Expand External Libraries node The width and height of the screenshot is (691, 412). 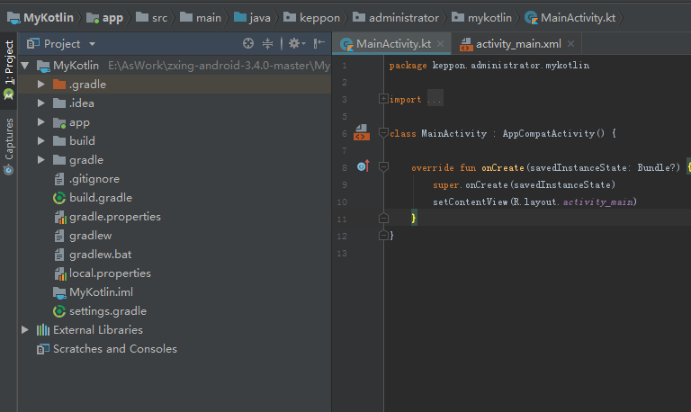point(25,329)
